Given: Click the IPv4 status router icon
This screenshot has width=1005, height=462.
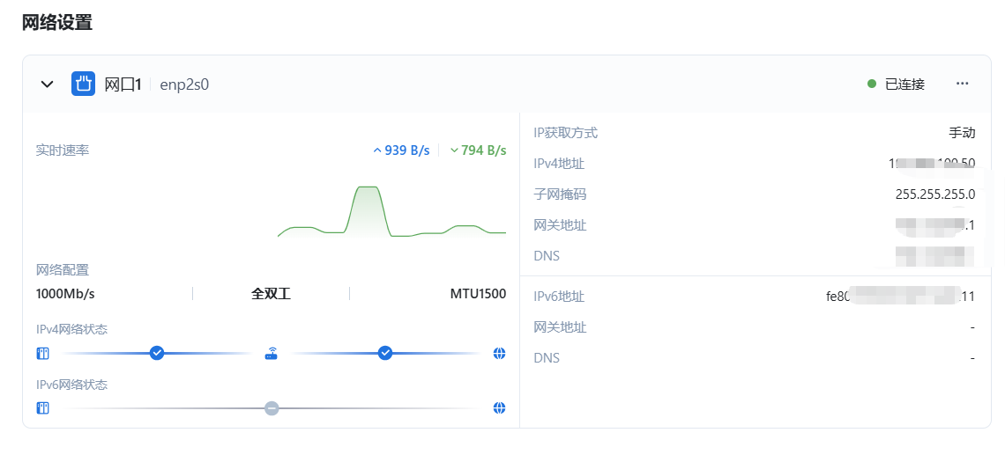Looking at the screenshot, I should click(272, 353).
